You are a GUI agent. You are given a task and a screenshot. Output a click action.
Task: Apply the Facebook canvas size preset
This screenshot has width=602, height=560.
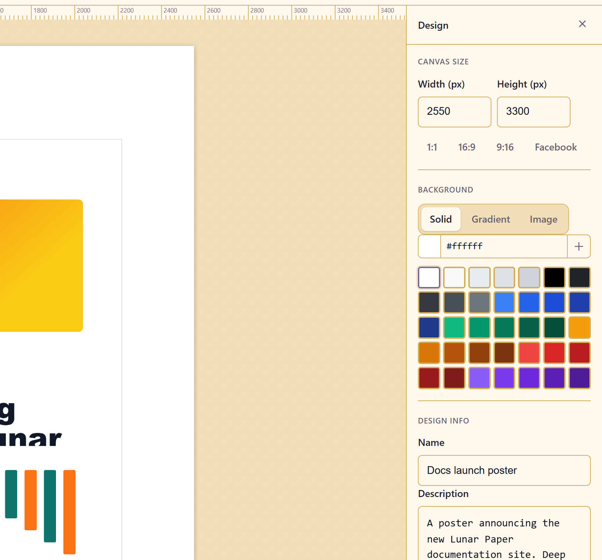556,147
